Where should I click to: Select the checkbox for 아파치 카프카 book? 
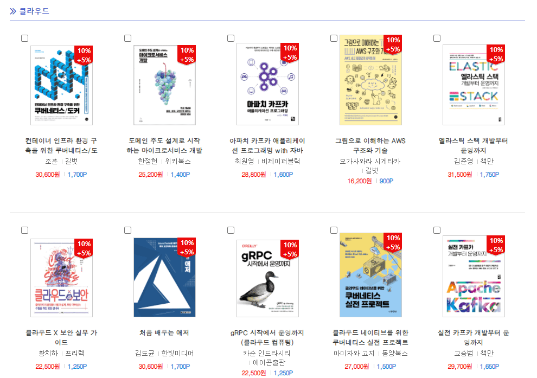tap(231, 38)
